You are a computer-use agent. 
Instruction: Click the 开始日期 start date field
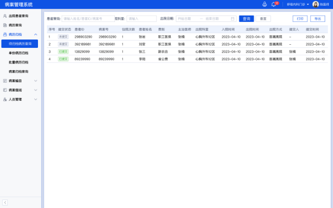(x=187, y=19)
